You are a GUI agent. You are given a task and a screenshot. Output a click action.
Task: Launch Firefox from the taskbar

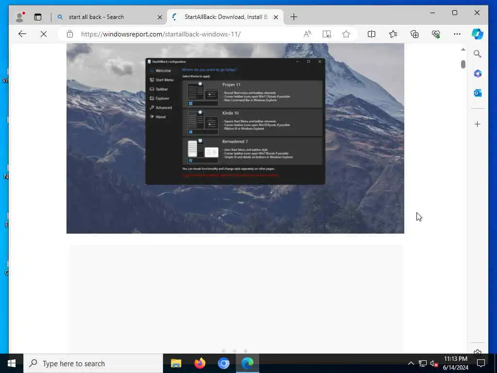(199, 363)
